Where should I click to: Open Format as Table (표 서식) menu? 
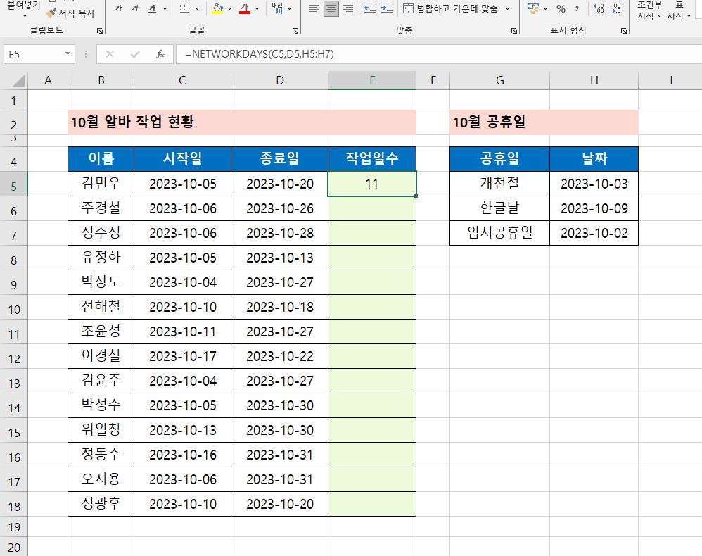pos(679,11)
